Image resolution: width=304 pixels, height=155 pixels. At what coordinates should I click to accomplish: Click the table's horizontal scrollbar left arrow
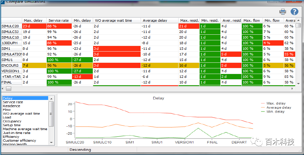click(4, 88)
